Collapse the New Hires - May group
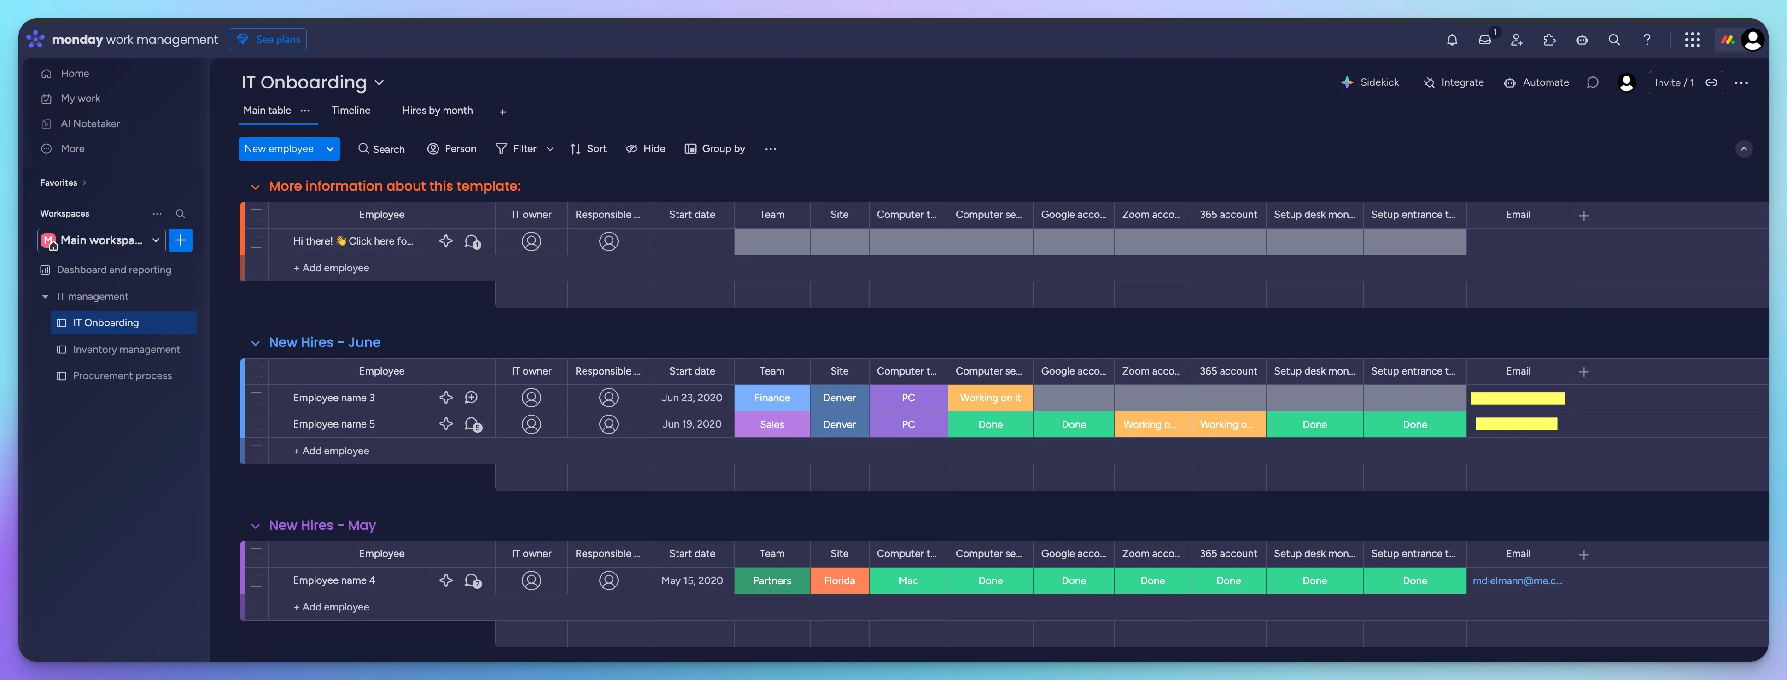 [255, 525]
